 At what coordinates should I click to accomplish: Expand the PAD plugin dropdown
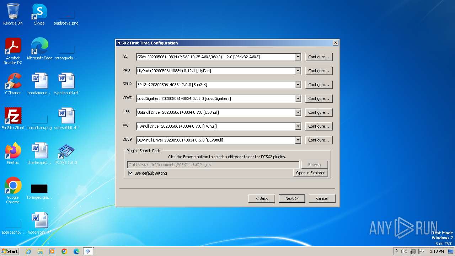tap(298, 71)
